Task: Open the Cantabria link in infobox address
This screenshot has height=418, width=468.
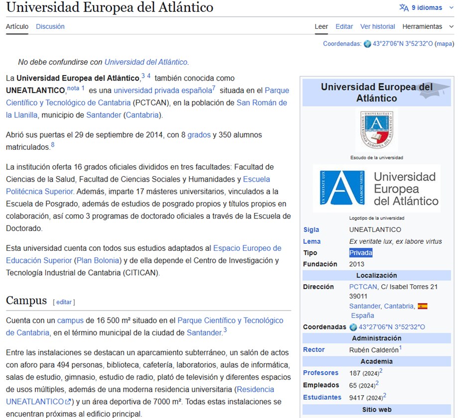Action: click(398, 306)
